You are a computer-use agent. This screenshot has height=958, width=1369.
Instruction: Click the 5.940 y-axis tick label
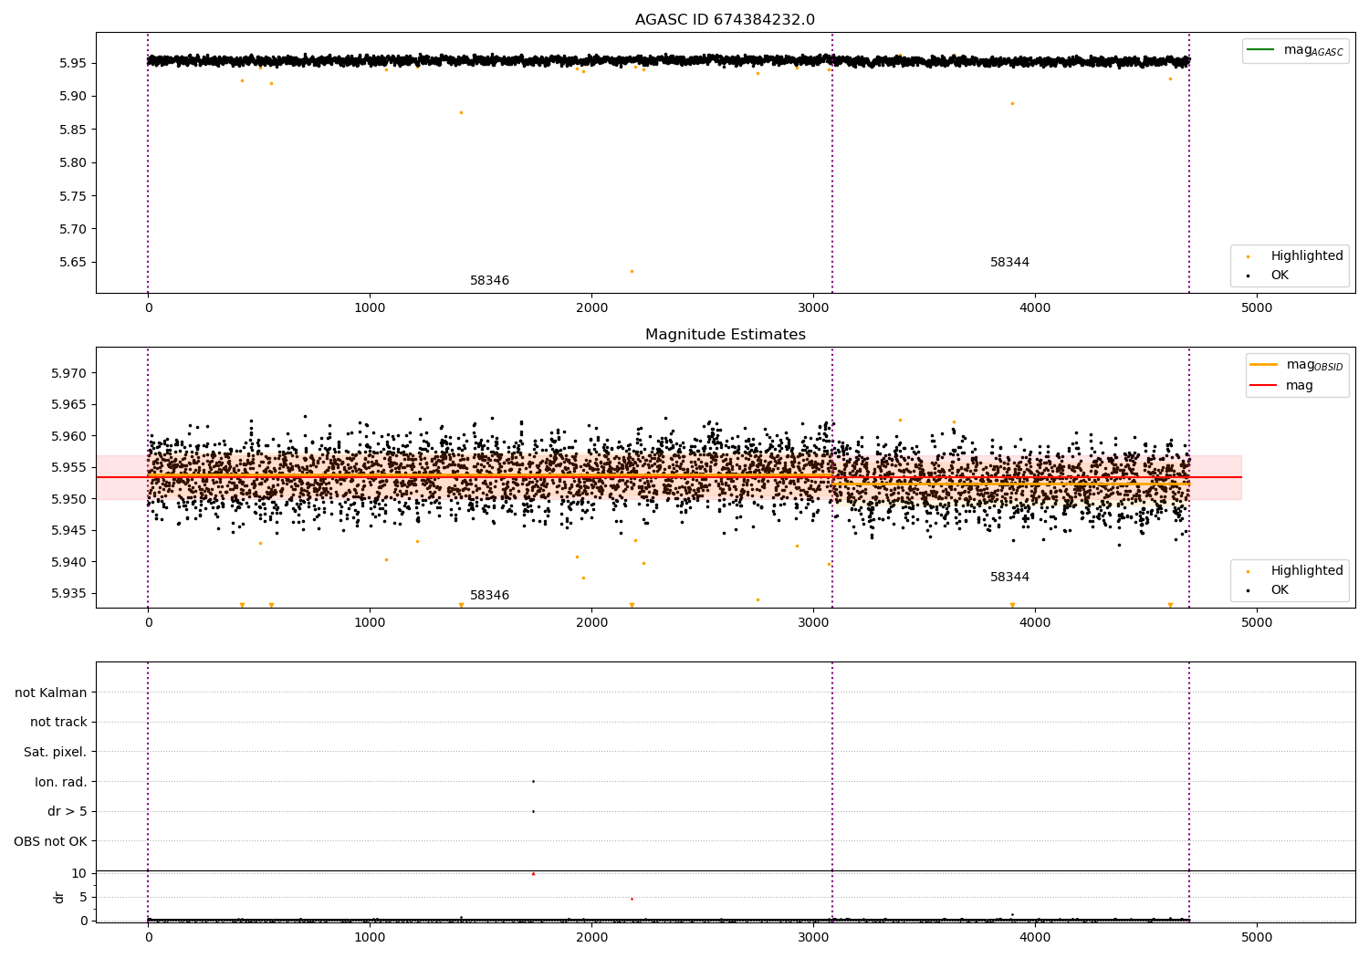coord(69,562)
